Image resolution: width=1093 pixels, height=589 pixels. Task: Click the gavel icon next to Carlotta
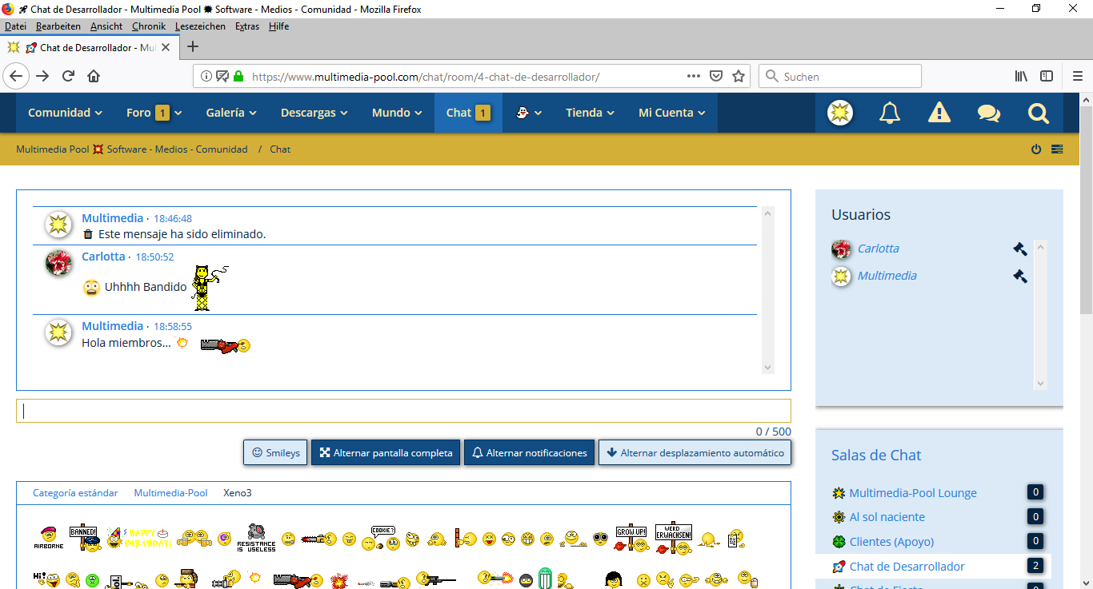[x=1019, y=249]
